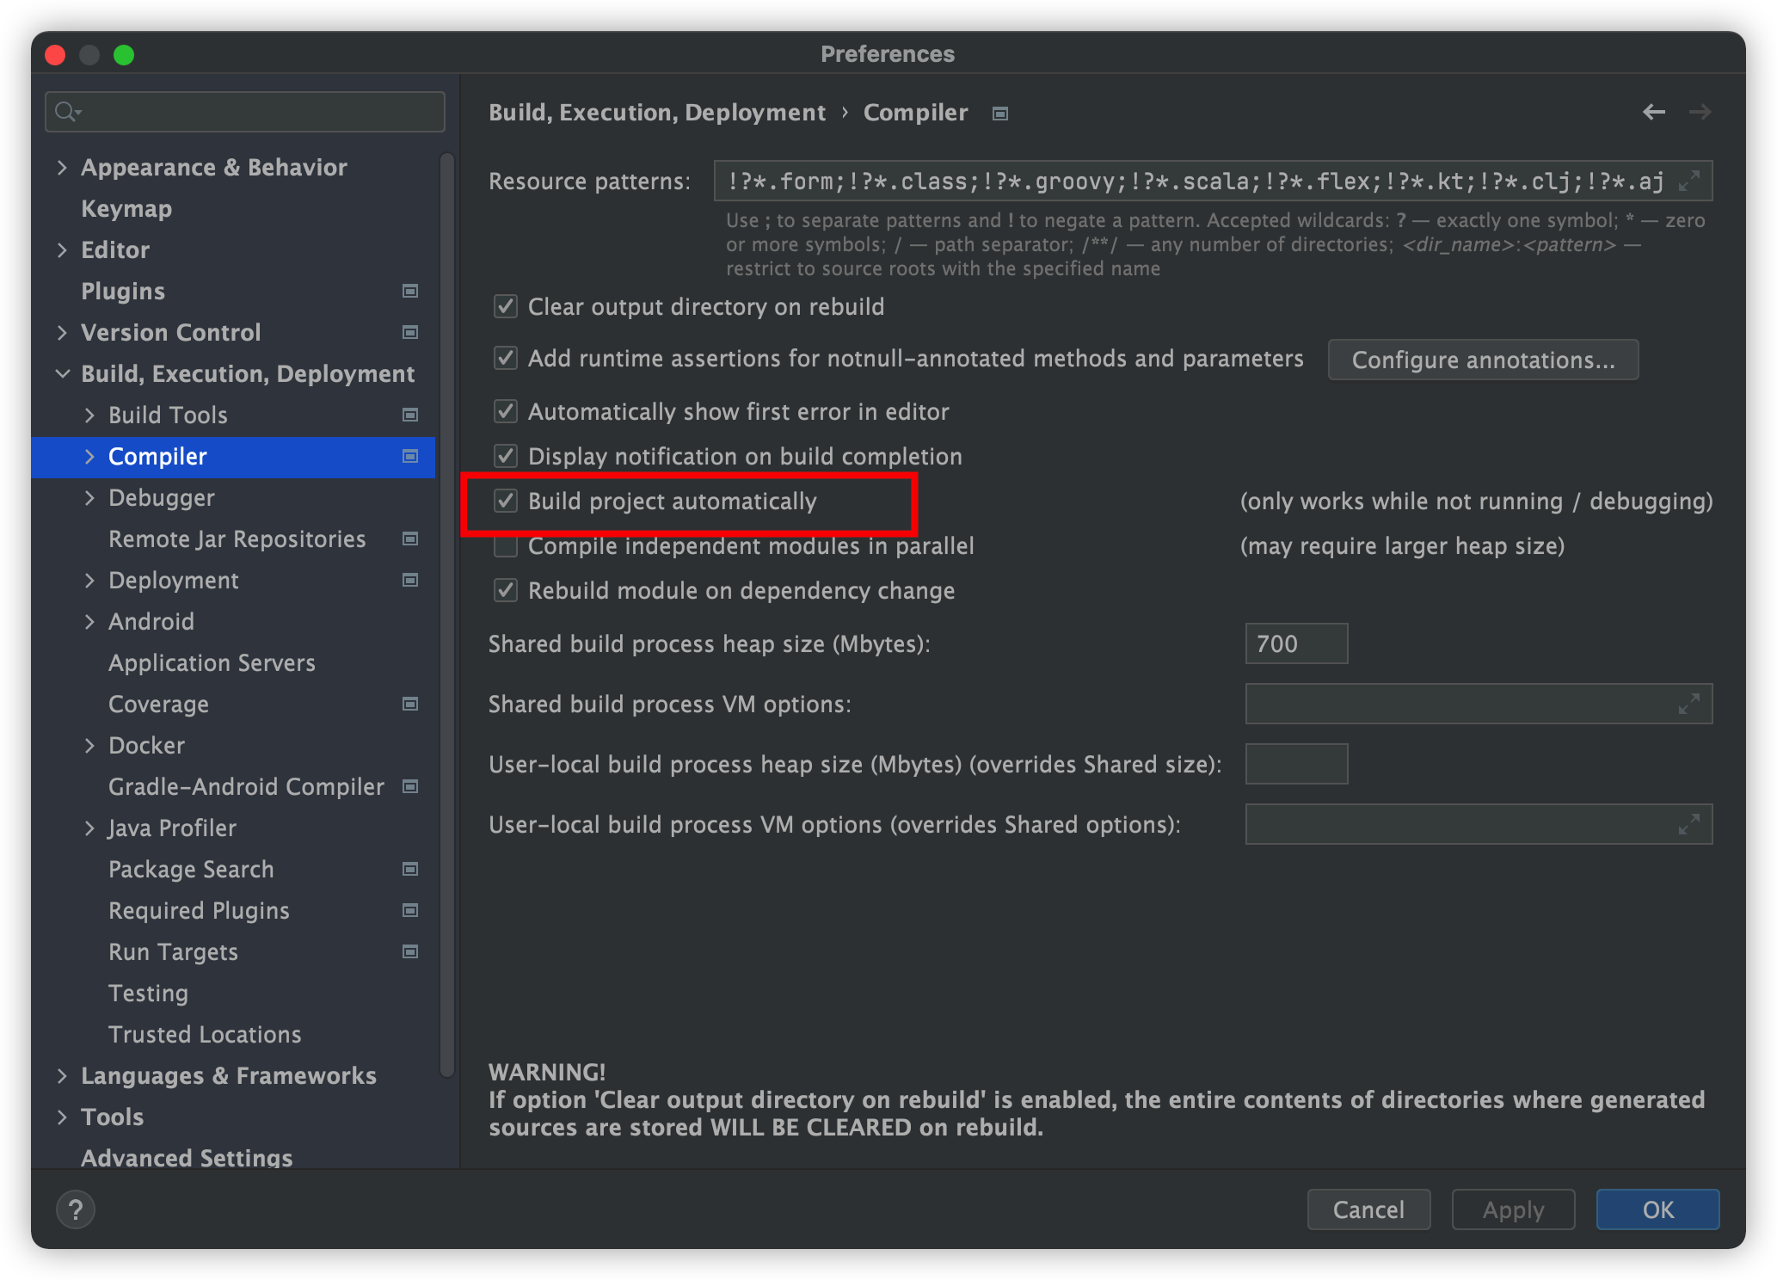Collapse Build, Execution, Deployment tree node

point(62,373)
